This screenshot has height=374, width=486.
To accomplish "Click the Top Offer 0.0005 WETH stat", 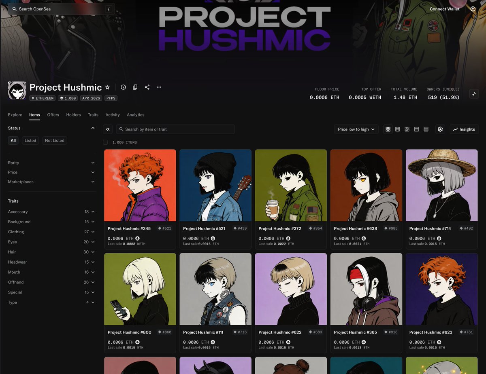I will click(x=365, y=94).
